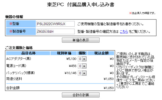The height and width of the screenshot is (100, 162).
Task: Click the ご注文個数と価格 section heading
Action: (x=19, y=48)
